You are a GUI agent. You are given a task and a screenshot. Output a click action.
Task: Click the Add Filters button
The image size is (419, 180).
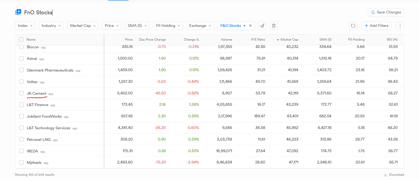coord(376,26)
